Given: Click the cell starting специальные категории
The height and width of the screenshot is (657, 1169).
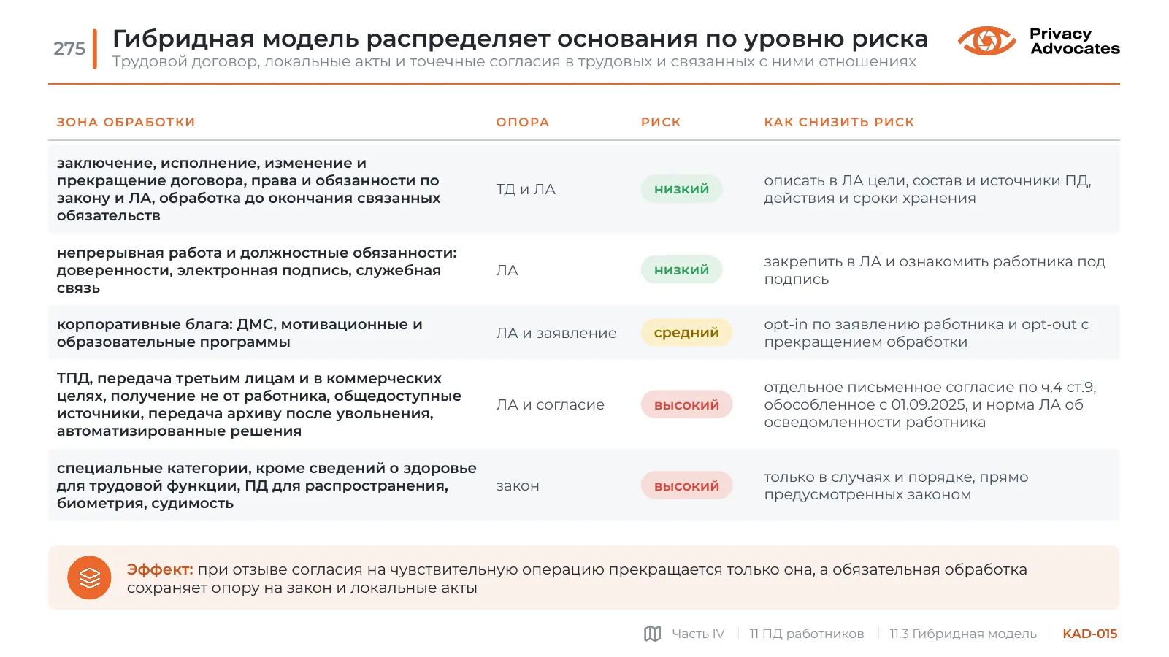Looking at the screenshot, I should pyautogui.click(x=267, y=485).
